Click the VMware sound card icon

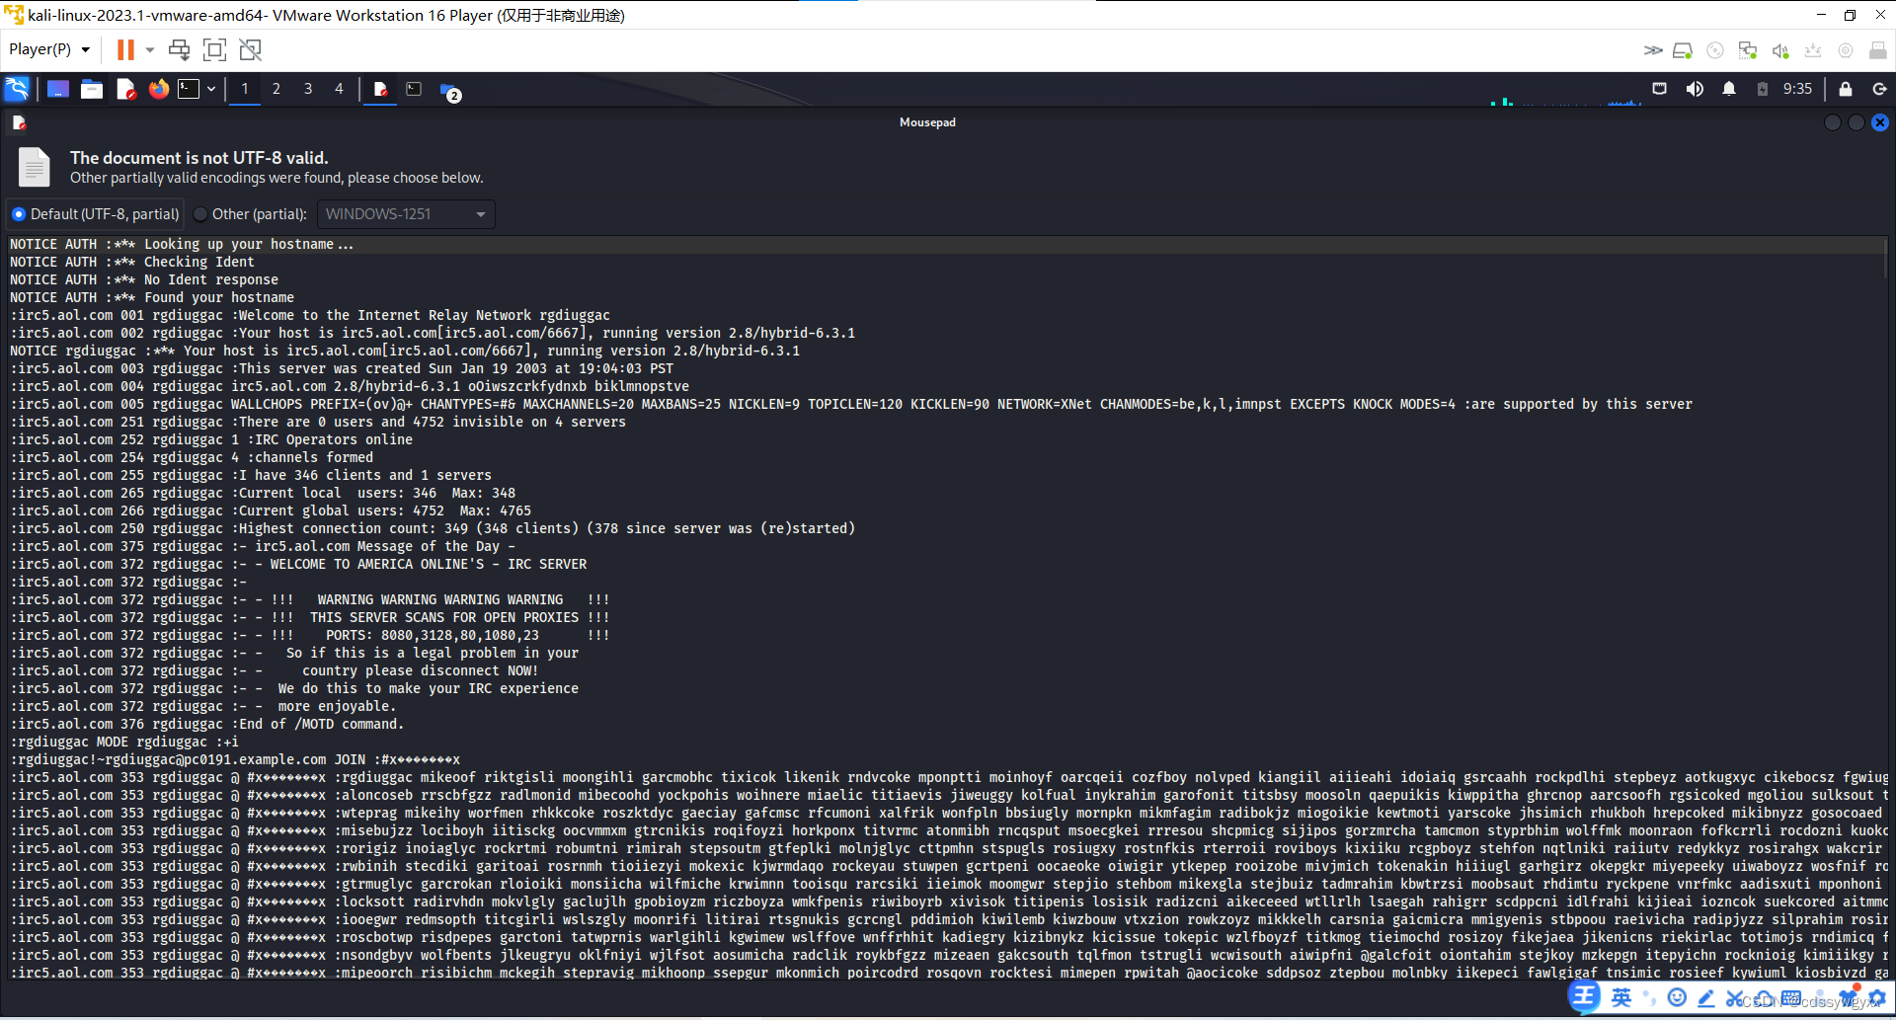(1780, 50)
